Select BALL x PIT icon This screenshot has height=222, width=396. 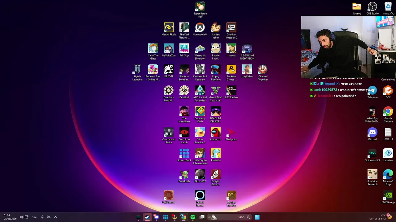(x=200, y=176)
